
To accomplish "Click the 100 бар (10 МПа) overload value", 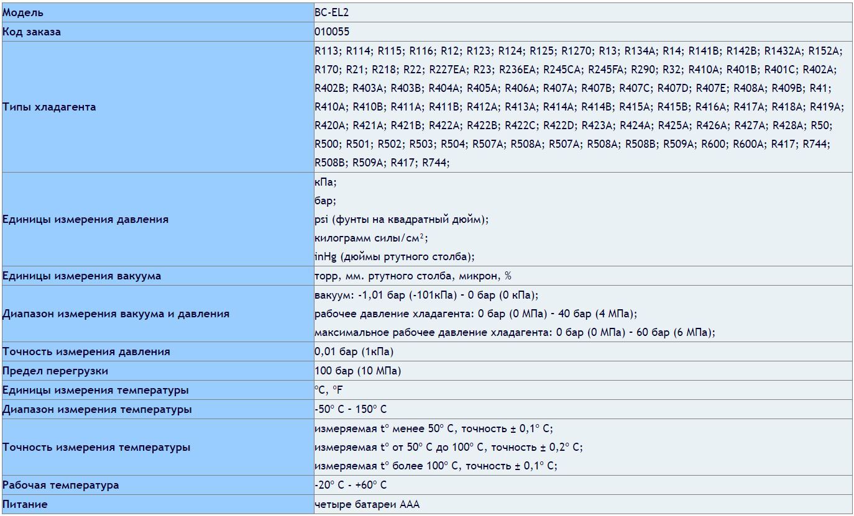I will click(357, 371).
